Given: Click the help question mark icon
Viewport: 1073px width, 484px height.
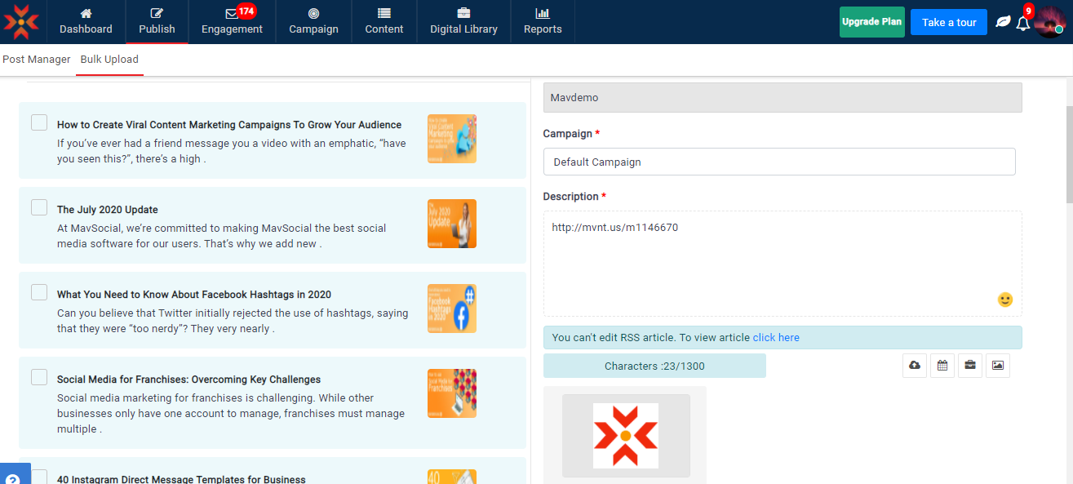Looking at the screenshot, I should [x=12, y=477].
